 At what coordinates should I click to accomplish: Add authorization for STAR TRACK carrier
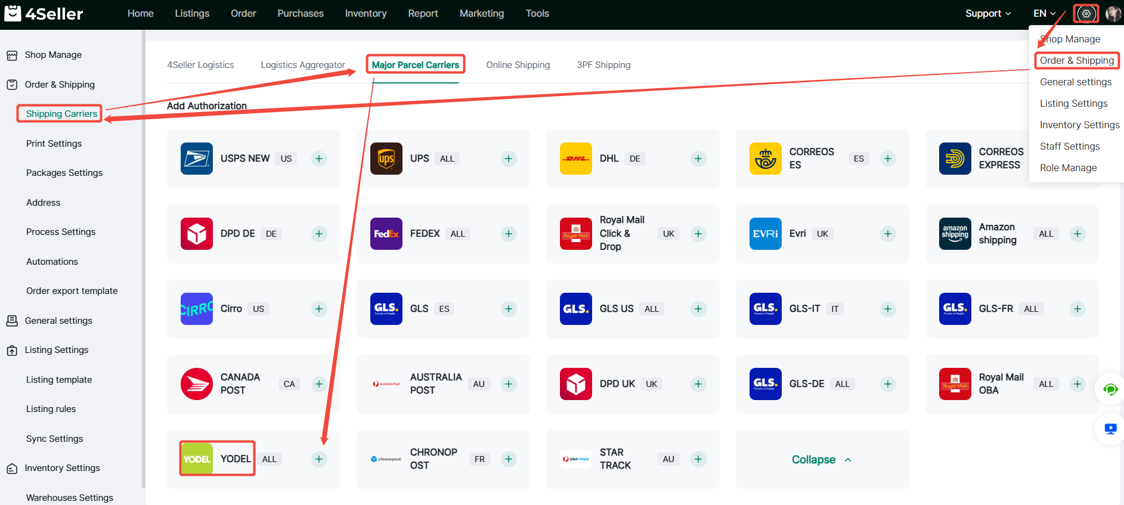click(x=698, y=459)
